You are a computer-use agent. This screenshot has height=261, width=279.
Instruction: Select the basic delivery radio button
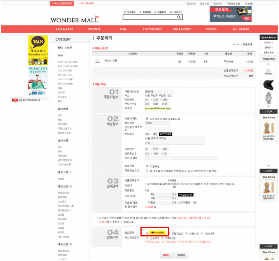pyautogui.click(x=147, y=166)
